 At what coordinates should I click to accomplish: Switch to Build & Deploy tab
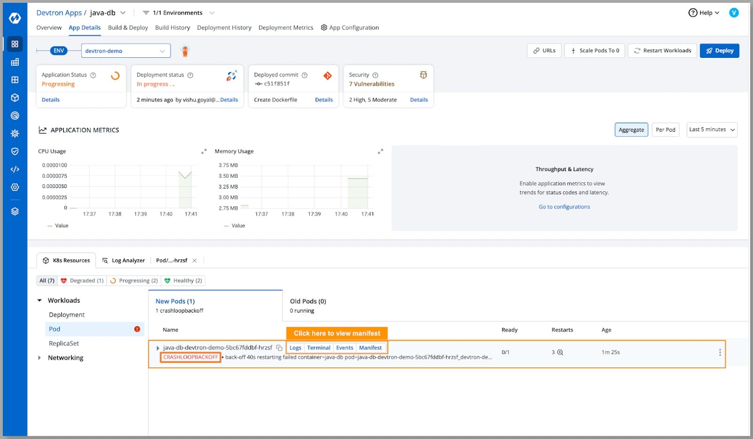click(x=128, y=28)
